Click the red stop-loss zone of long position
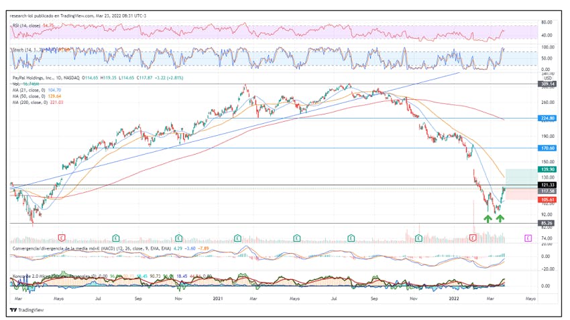Image resolution: width=570 pixels, height=320 pixels. point(521,193)
